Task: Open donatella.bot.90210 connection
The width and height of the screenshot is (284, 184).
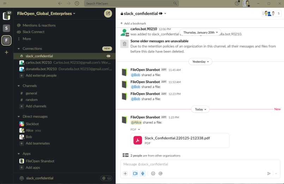Action: coord(64,69)
